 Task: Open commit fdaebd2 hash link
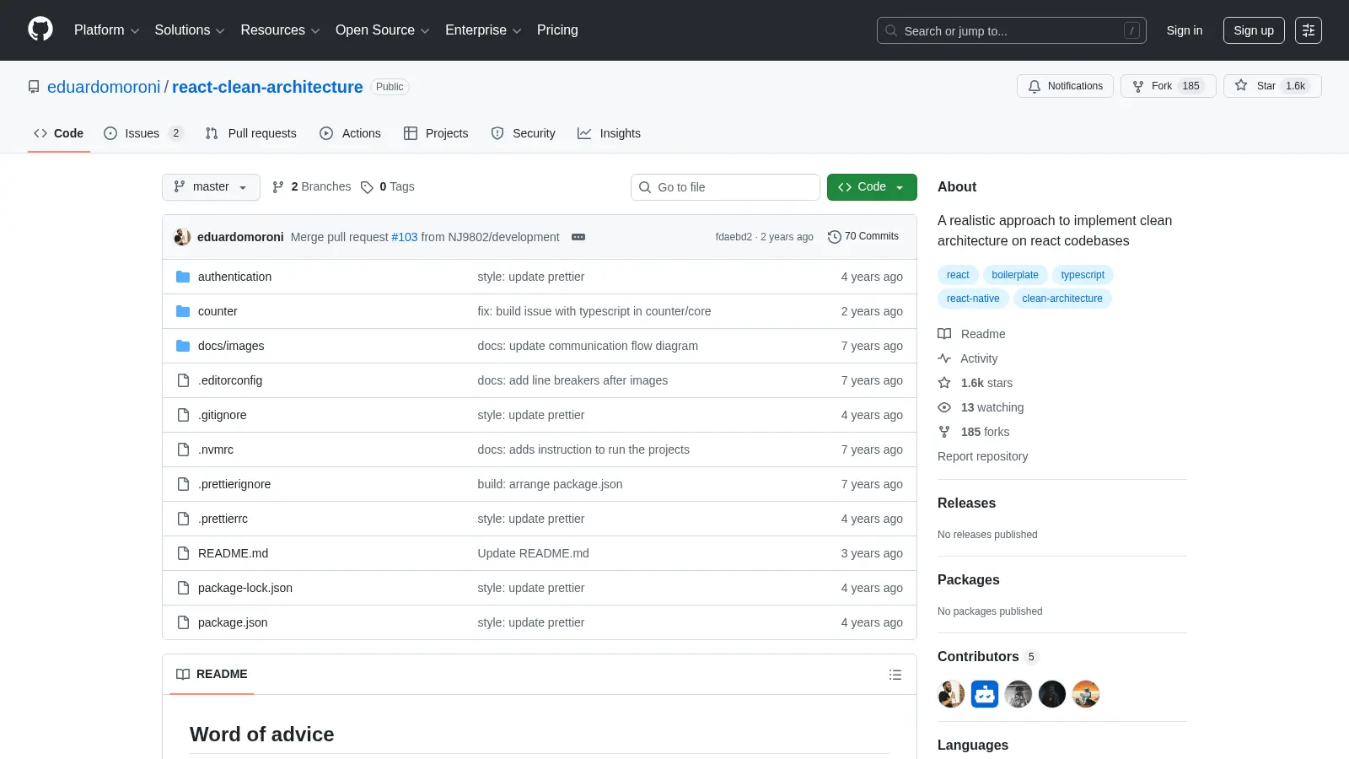click(x=734, y=237)
